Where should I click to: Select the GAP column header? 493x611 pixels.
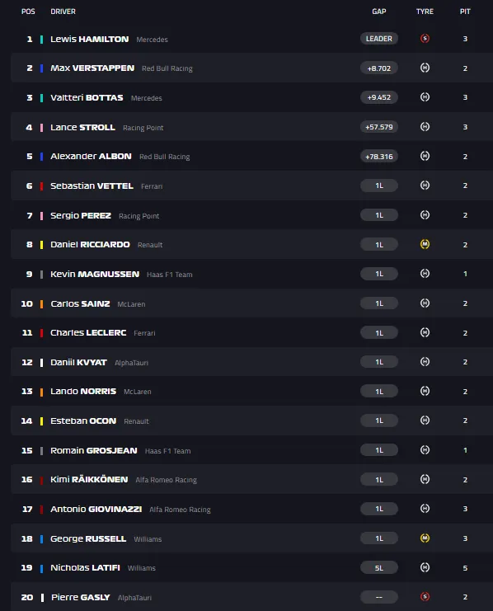point(378,12)
